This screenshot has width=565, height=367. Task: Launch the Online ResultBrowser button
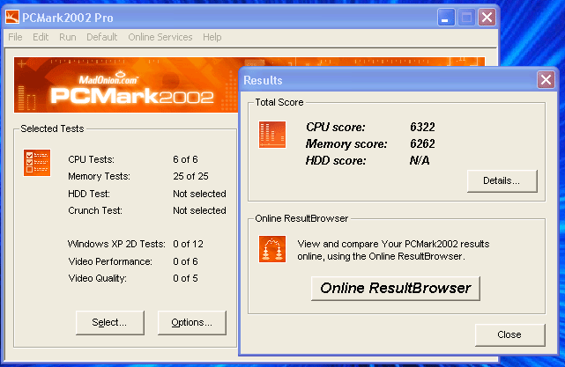[x=395, y=288]
